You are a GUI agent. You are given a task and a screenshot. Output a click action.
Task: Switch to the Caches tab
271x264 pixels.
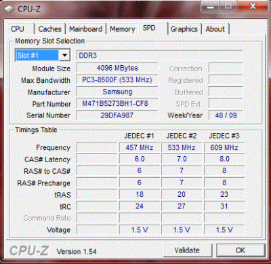50,29
